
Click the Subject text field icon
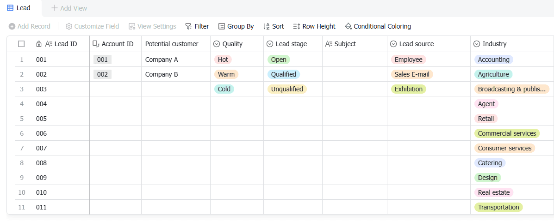coord(329,44)
